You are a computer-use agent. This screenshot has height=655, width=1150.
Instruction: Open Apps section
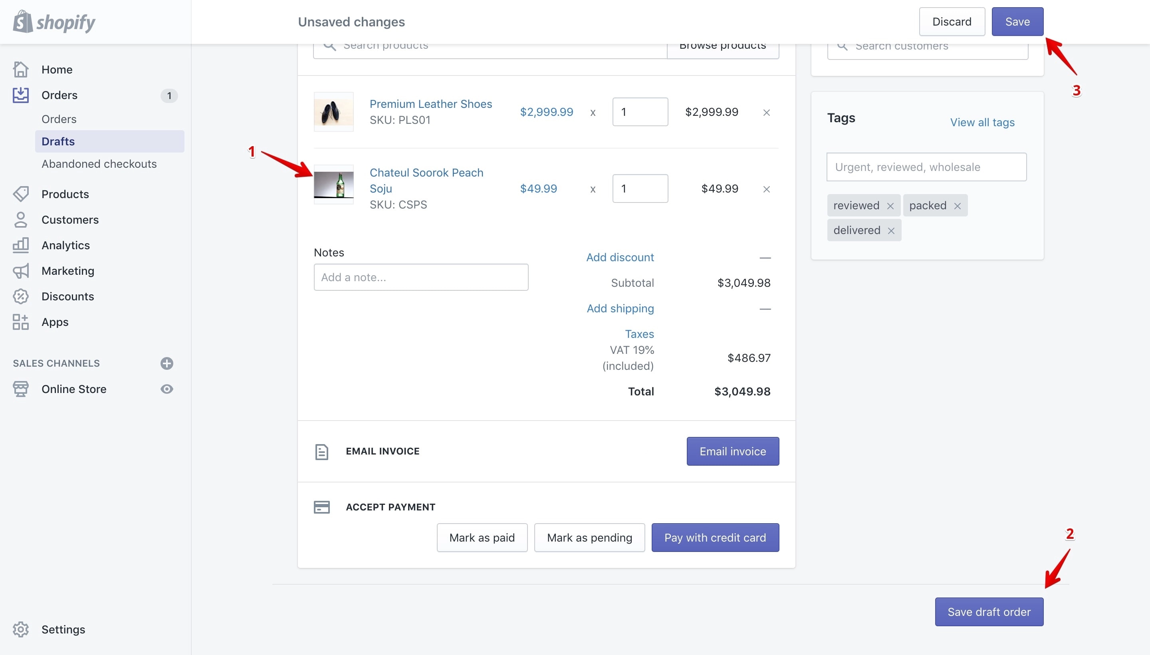pyautogui.click(x=55, y=322)
